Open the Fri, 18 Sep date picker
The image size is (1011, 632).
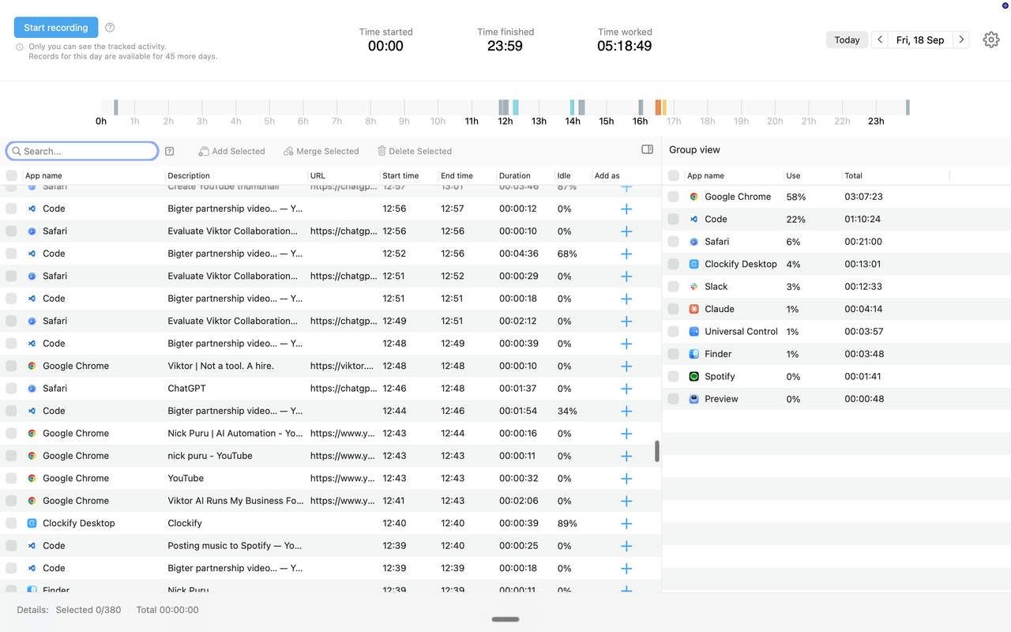click(x=920, y=39)
